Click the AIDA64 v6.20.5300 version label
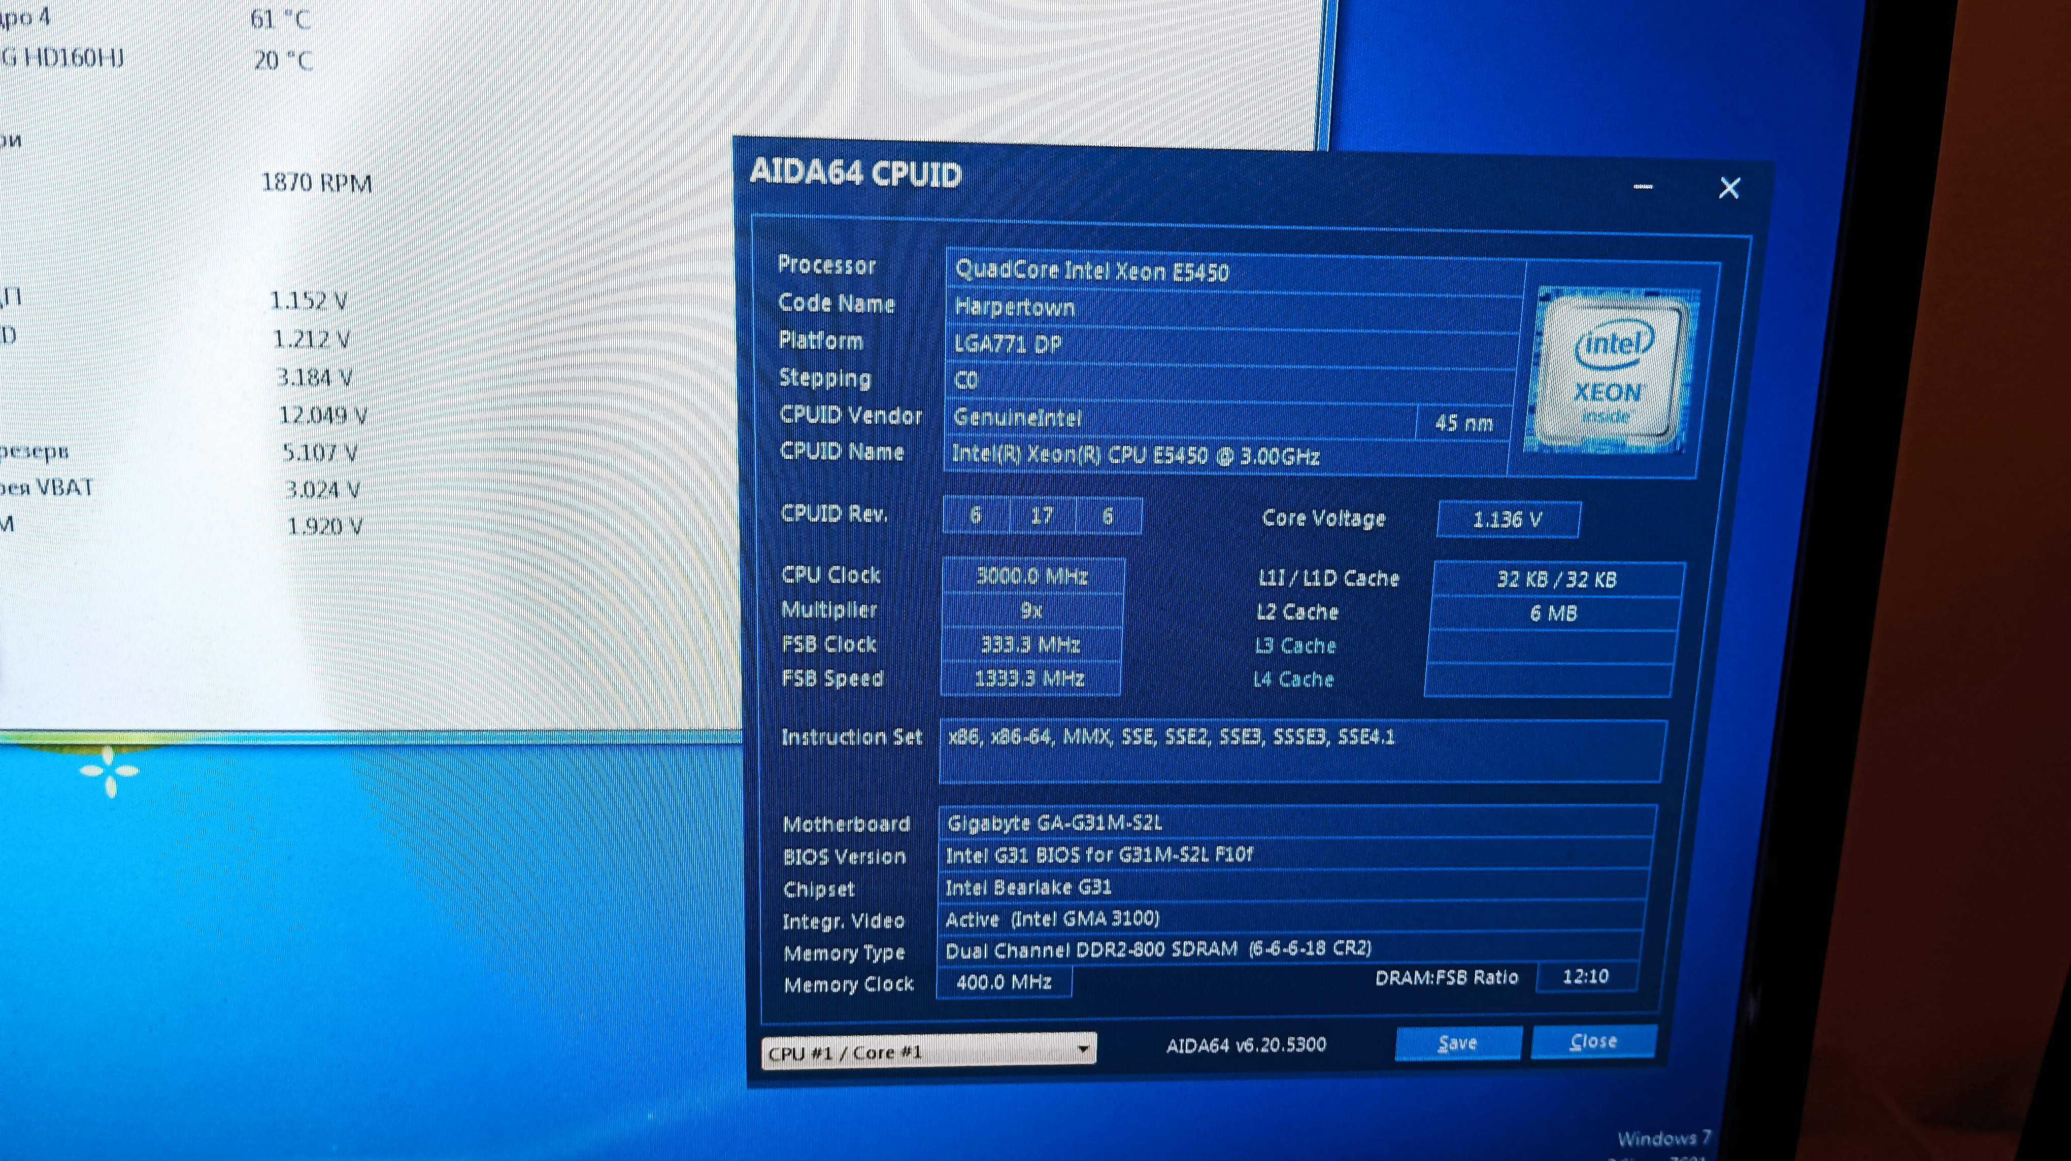 pos(1246,1045)
